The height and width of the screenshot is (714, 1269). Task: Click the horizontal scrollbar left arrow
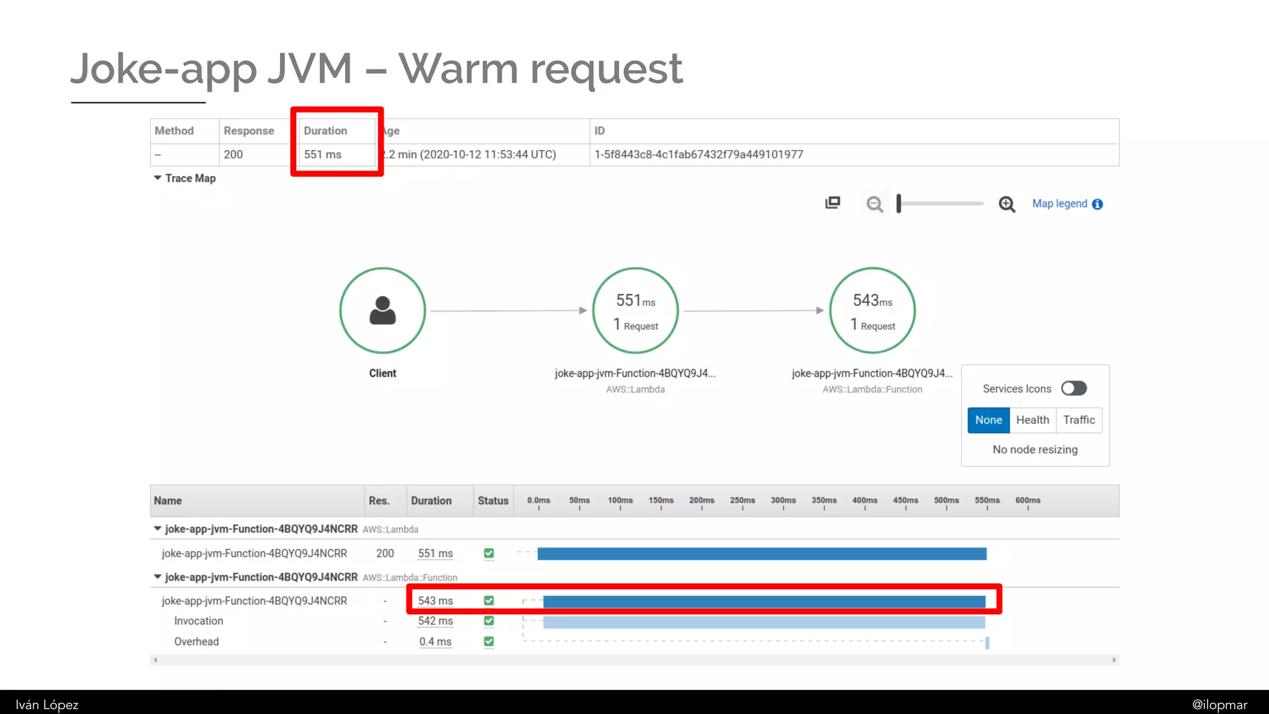tap(156, 660)
